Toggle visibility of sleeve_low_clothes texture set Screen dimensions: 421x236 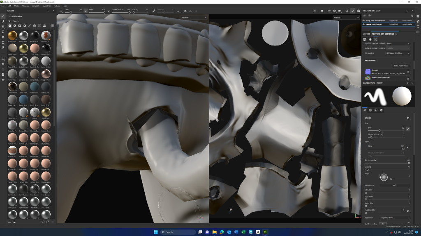pyautogui.click(x=364, y=25)
